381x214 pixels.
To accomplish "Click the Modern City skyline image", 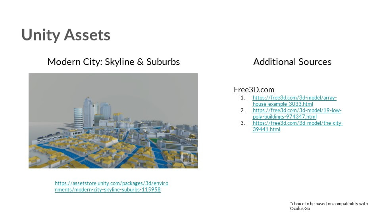I will pyautogui.click(x=113, y=120).
